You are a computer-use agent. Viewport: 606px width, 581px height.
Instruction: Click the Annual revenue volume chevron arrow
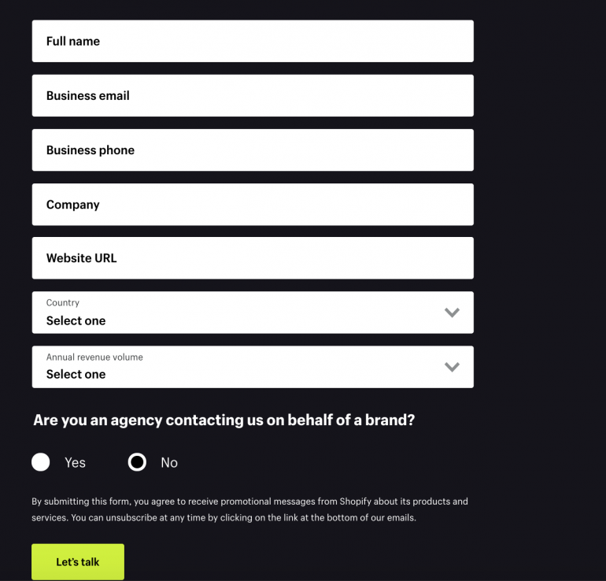point(452,367)
